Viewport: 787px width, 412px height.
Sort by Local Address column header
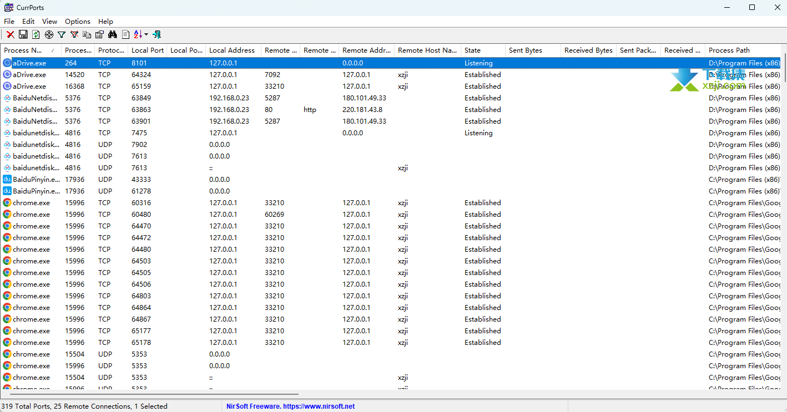[233, 50]
